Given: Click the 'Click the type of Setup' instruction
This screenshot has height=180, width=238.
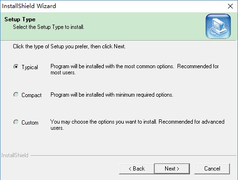Looking at the screenshot, I should coord(69,46).
